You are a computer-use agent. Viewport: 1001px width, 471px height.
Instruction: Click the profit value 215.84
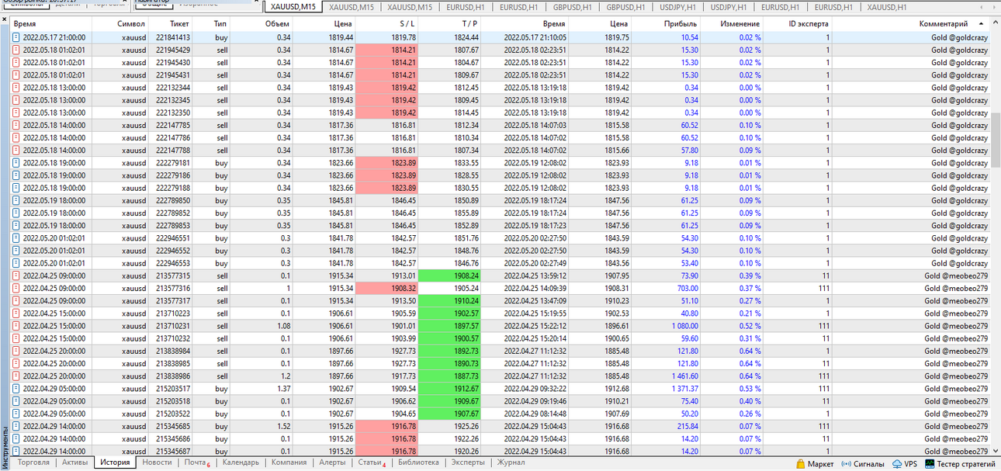point(688,426)
